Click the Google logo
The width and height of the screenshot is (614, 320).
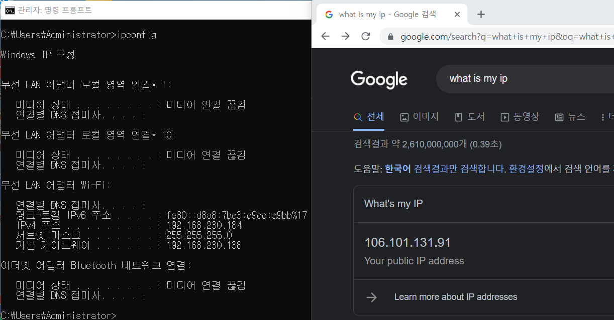tap(379, 79)
